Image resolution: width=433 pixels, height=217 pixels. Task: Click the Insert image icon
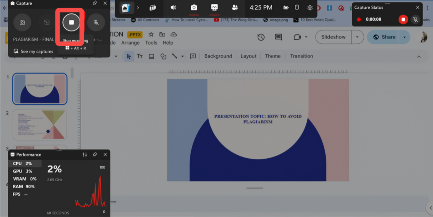tap(151, 57)
